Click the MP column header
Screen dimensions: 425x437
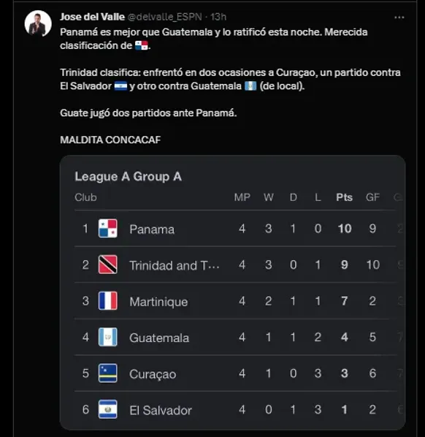pyautogui.click(x=242, y=197)
